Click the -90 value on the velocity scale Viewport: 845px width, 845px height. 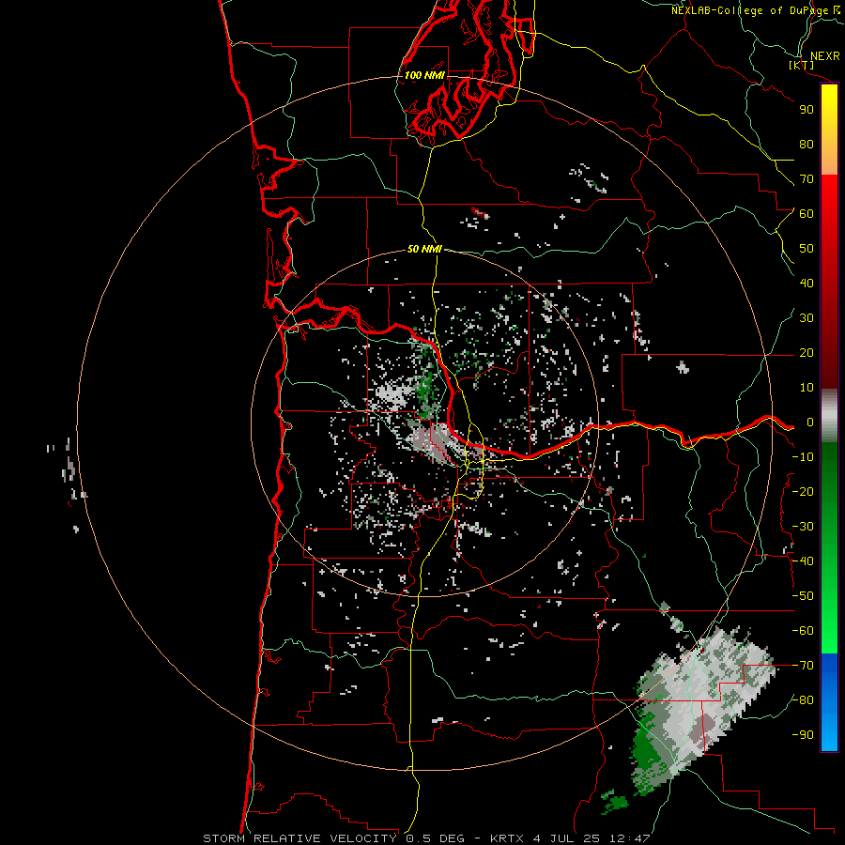(x=803, y=735)
